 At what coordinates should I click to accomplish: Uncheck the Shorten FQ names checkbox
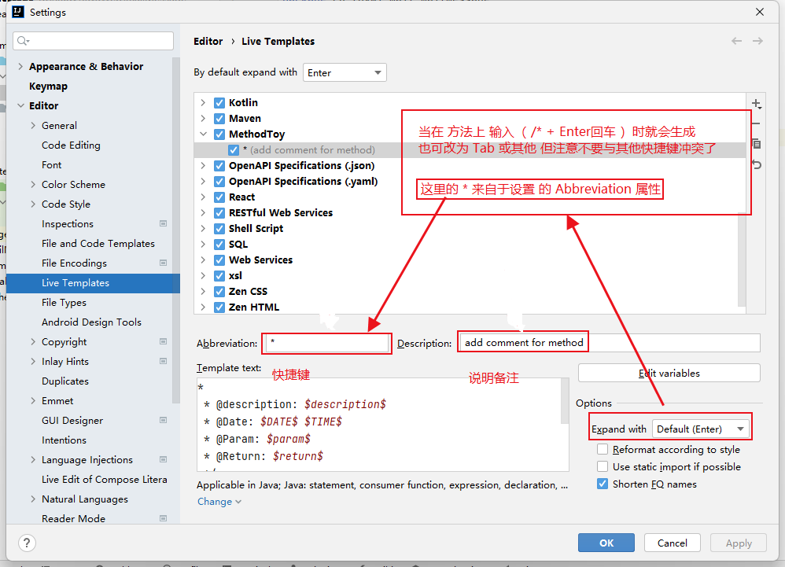pyautogui.click(x=603, y=484)
